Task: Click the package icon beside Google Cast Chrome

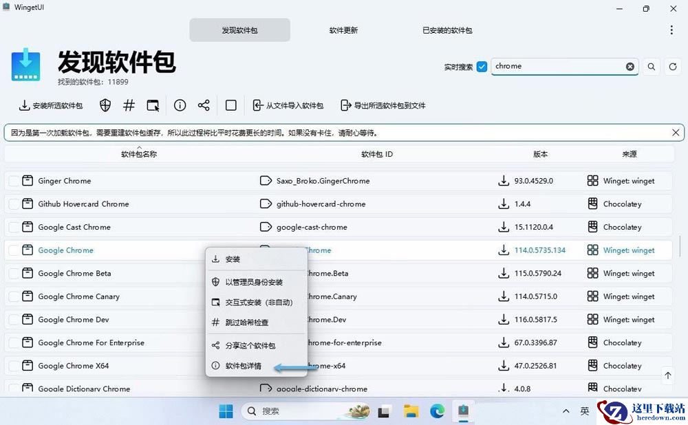Action: pyautogui.click(x=28, y=227)
